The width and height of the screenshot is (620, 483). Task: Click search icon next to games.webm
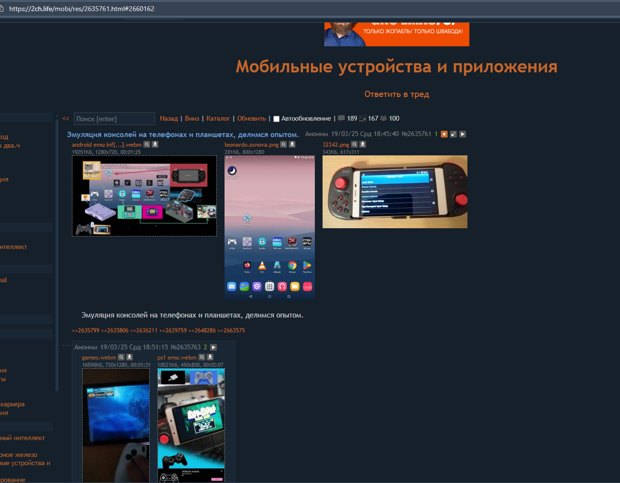click(x=122, y=357)
